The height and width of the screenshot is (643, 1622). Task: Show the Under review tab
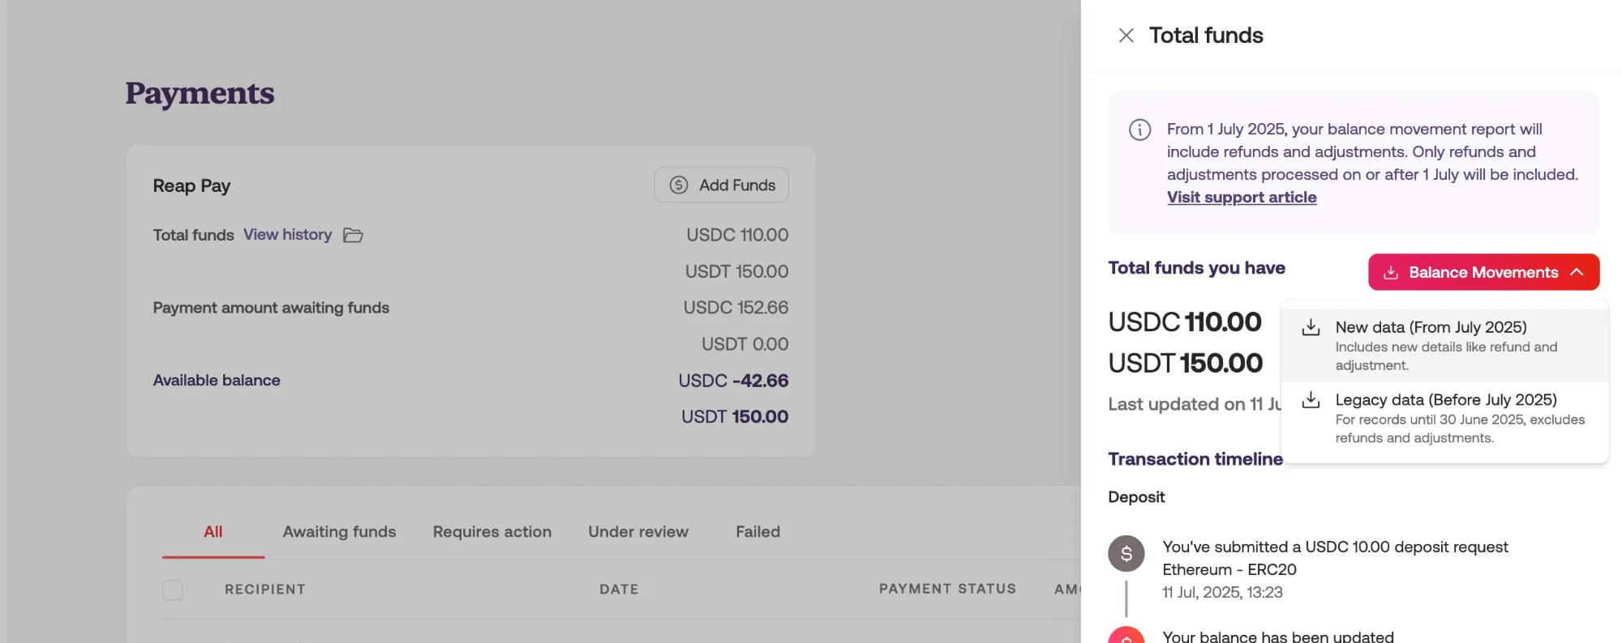[638, 532]
